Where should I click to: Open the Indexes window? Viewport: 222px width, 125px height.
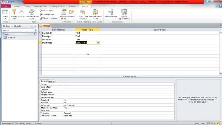coord(72,14)
